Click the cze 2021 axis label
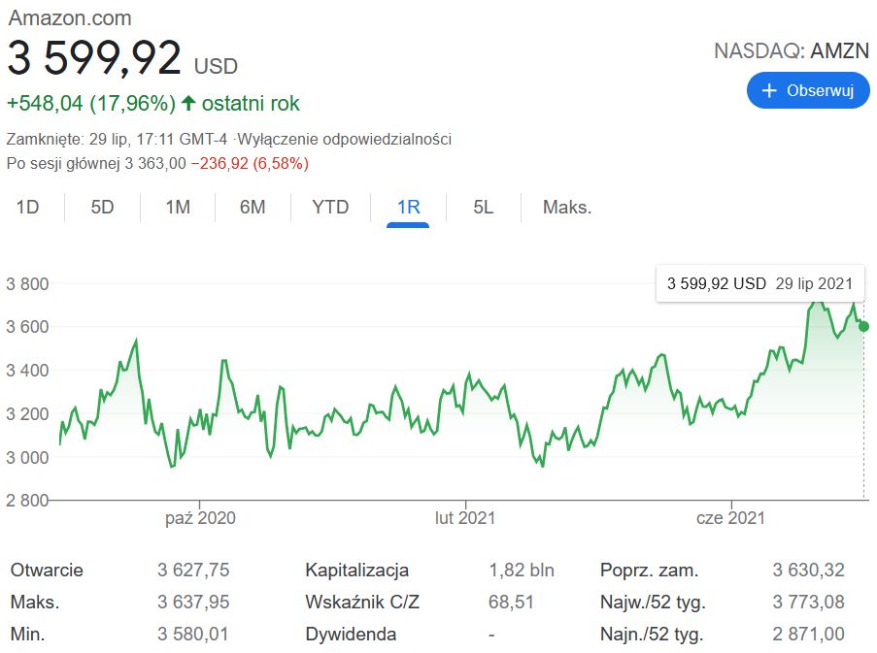The width and height of the screenshot is (877, 653). 730,517
